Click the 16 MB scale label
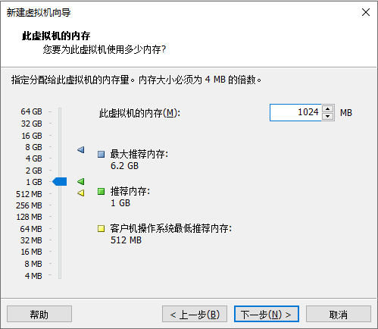Image resolution: width=378 pixels, height=329 pixels. [x=31, y=252]
